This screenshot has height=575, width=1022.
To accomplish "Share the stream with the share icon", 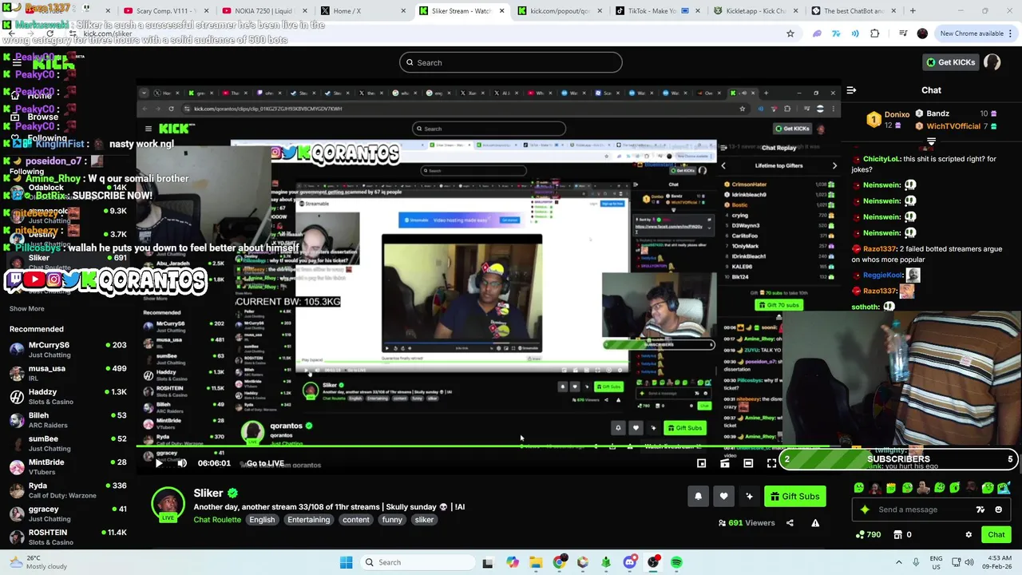I will [790, 523].
